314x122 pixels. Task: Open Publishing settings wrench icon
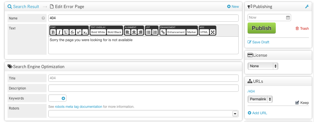(307, 7)
